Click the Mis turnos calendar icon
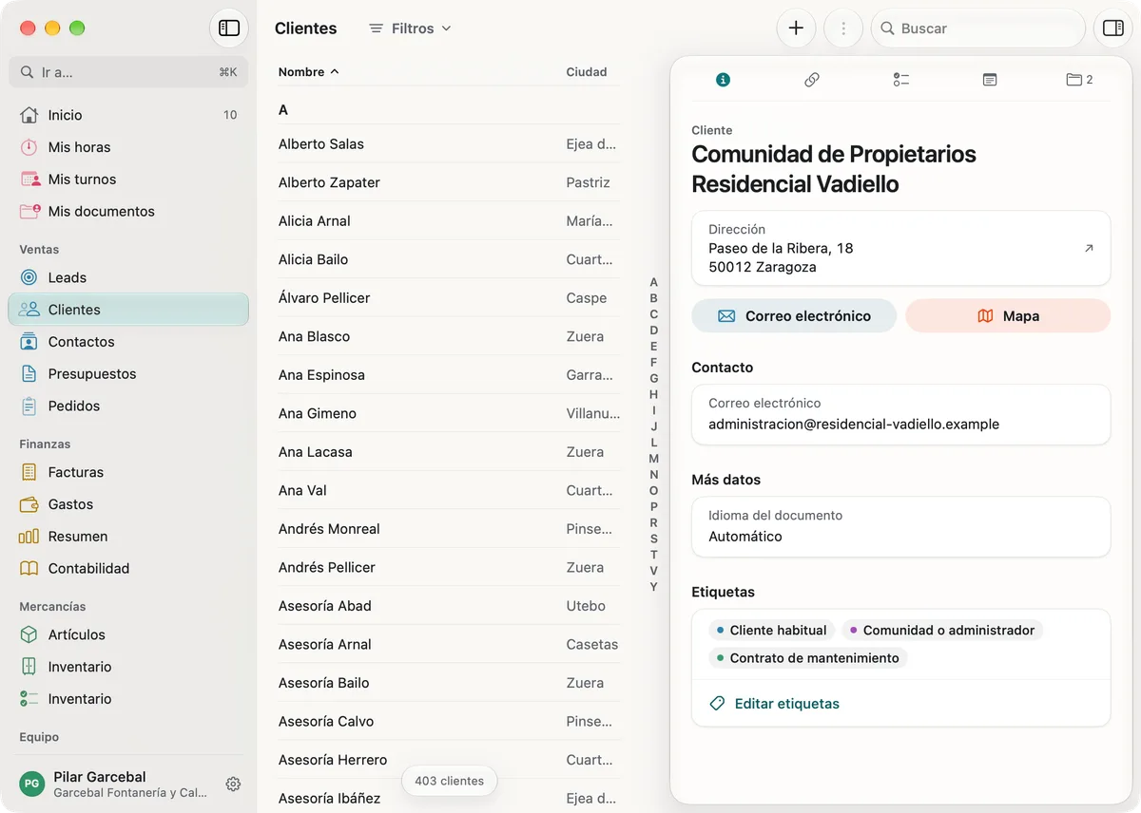Image resolution: width=1141 pixels, height=813 pixels. click(29, 180)
